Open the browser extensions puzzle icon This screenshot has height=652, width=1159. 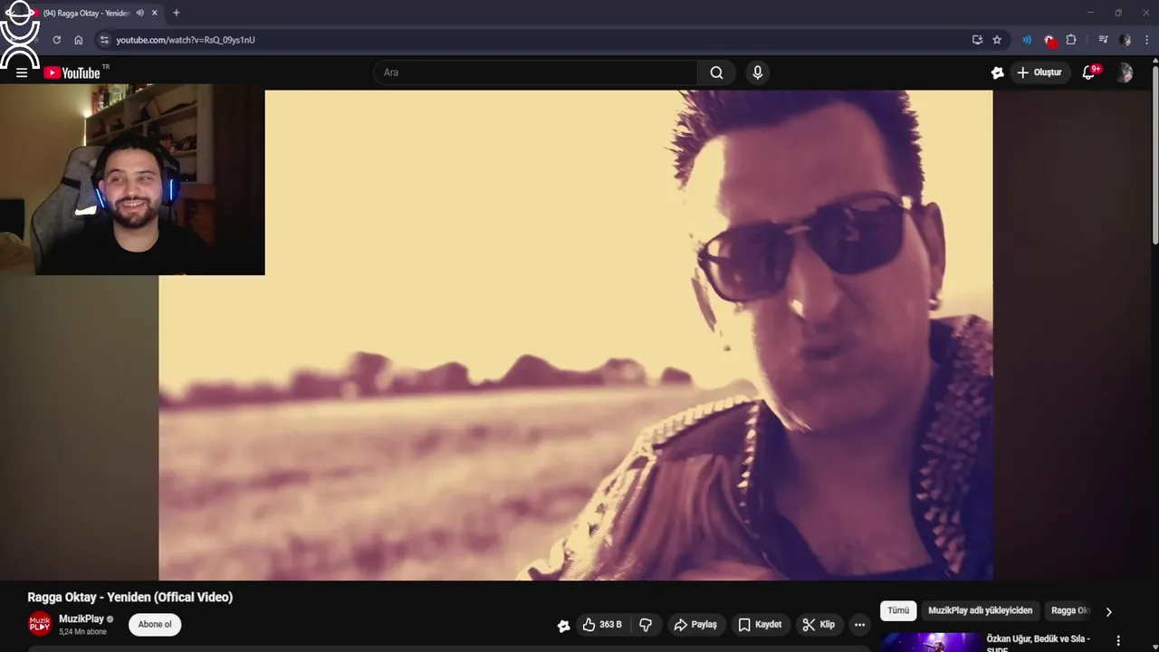click(1071, 40)
